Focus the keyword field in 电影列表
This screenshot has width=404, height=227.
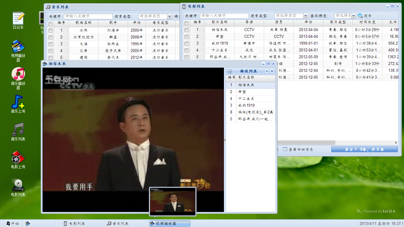(x=224, y=16)
